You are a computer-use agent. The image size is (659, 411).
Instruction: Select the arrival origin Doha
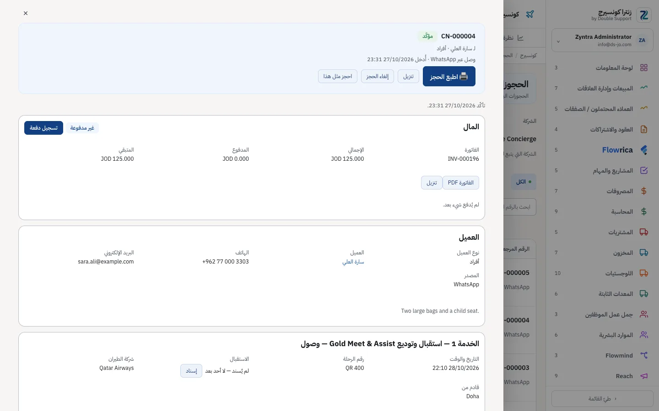(x=473, y=396)
